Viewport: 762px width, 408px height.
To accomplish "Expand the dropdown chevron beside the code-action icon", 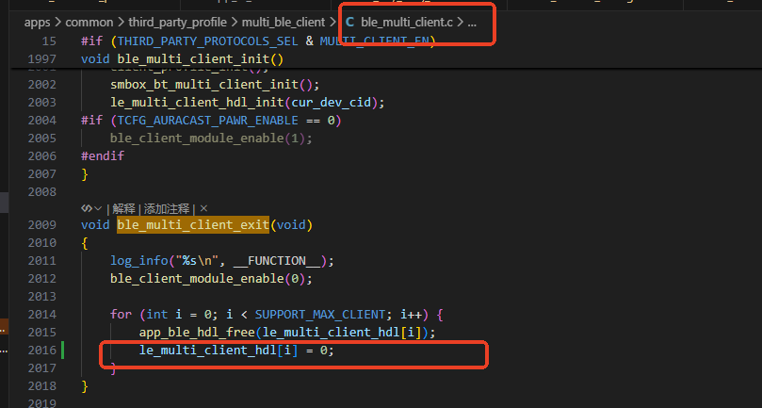I will coord(98,208).
